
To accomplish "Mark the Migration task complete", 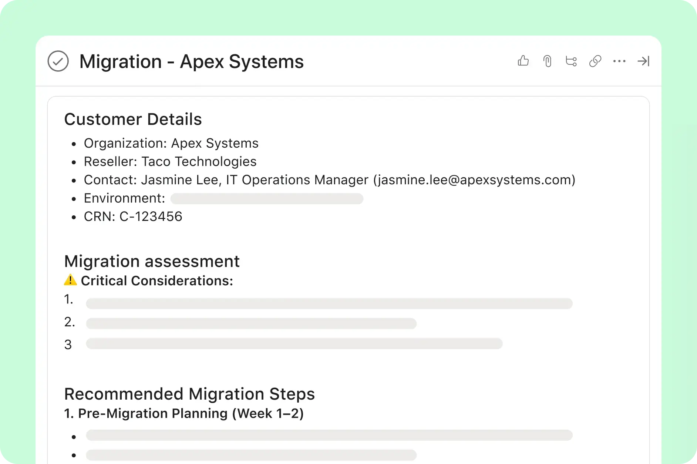I will (x=58, y=61).
